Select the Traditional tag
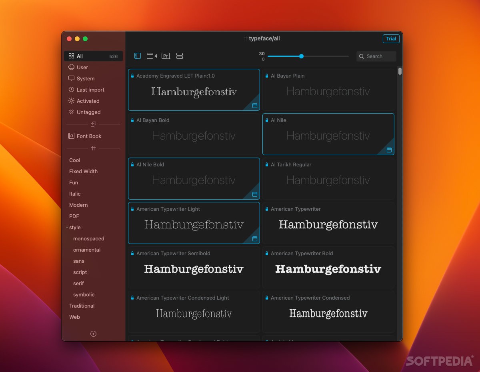This screenshot has height=372, width=480. point(82,306)
